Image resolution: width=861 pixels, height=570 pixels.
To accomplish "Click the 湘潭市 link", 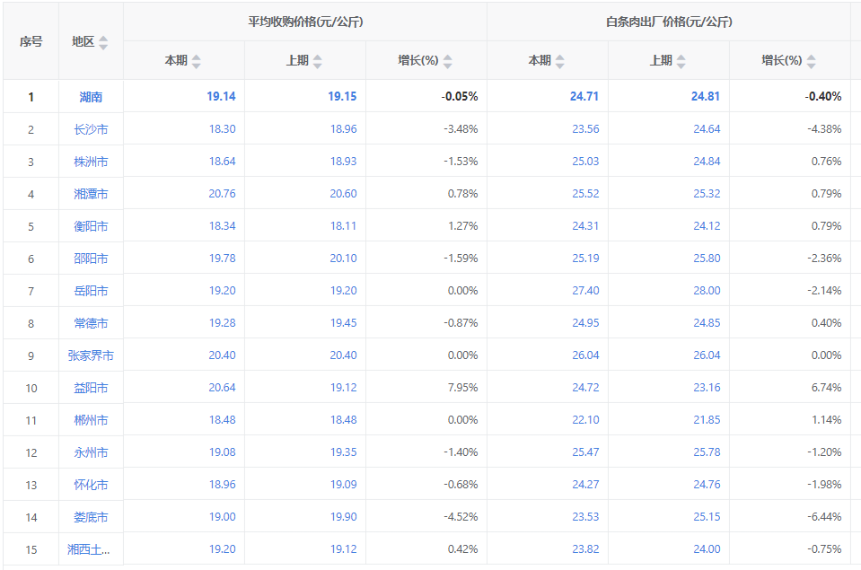I will click(x=91, y=194).
